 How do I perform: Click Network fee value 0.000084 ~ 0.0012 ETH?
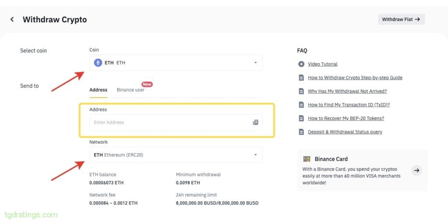pos(113,203)
